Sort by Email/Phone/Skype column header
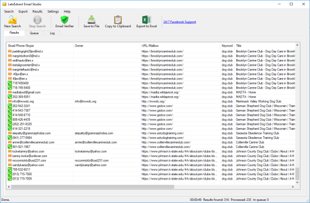The width and height of the screenshot is (310, 203). pos(40,45)
